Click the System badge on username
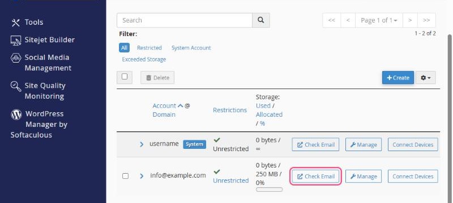This screenshot has width=453, height=203. 194,144
